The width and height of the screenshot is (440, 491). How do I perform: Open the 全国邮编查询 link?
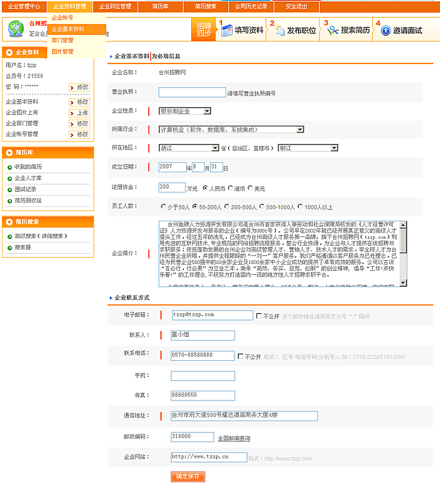coord(234,438)
